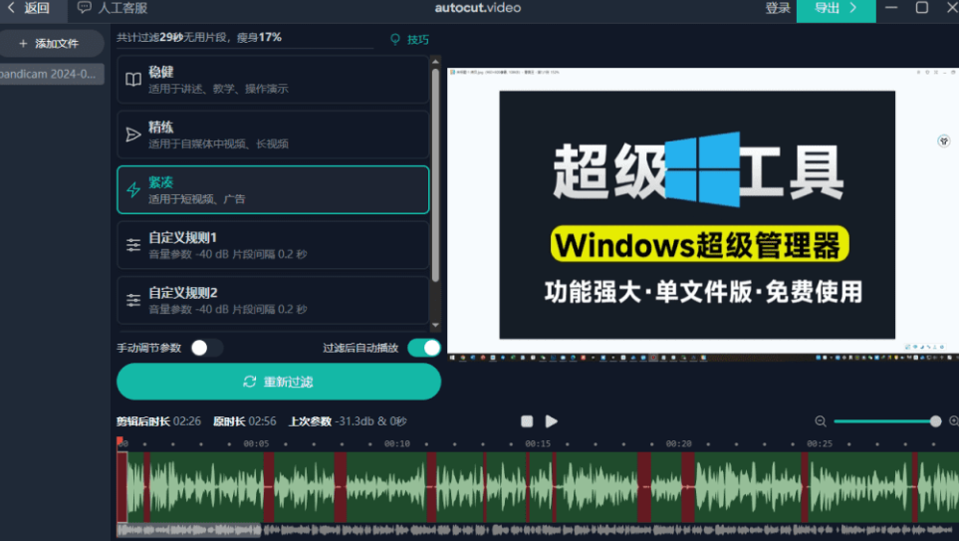The height and width of the screenshot is (541, 959).
Task: Open 人工客服 support chat
Action: (113, 8)
